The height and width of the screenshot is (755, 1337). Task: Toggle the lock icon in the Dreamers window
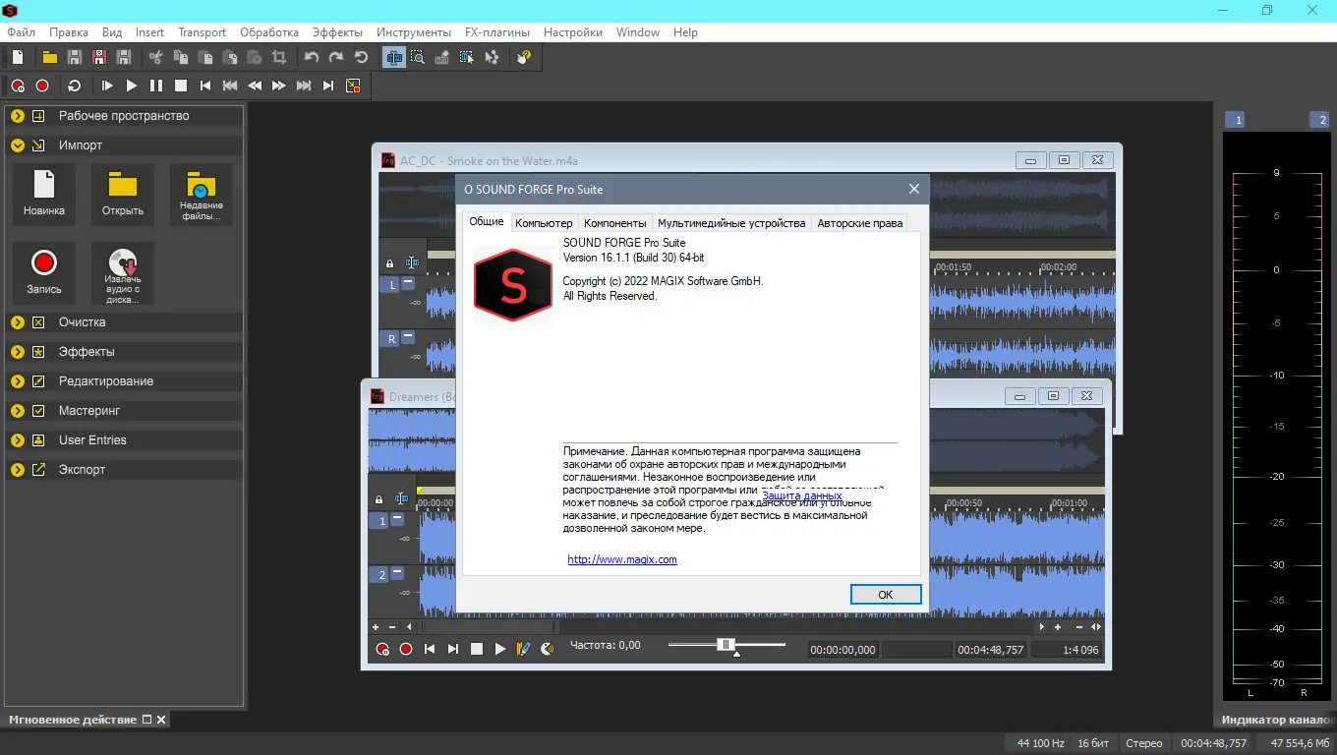[378, 500]
